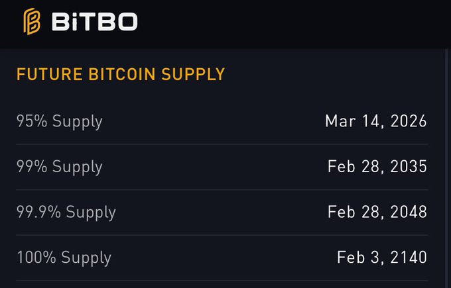Click the divider below the 100% Supply row
Screen dimensions: 451x288
point(222,280)
